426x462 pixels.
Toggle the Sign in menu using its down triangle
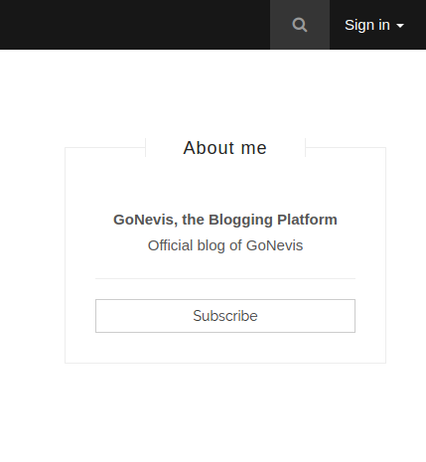pos(400,26)
